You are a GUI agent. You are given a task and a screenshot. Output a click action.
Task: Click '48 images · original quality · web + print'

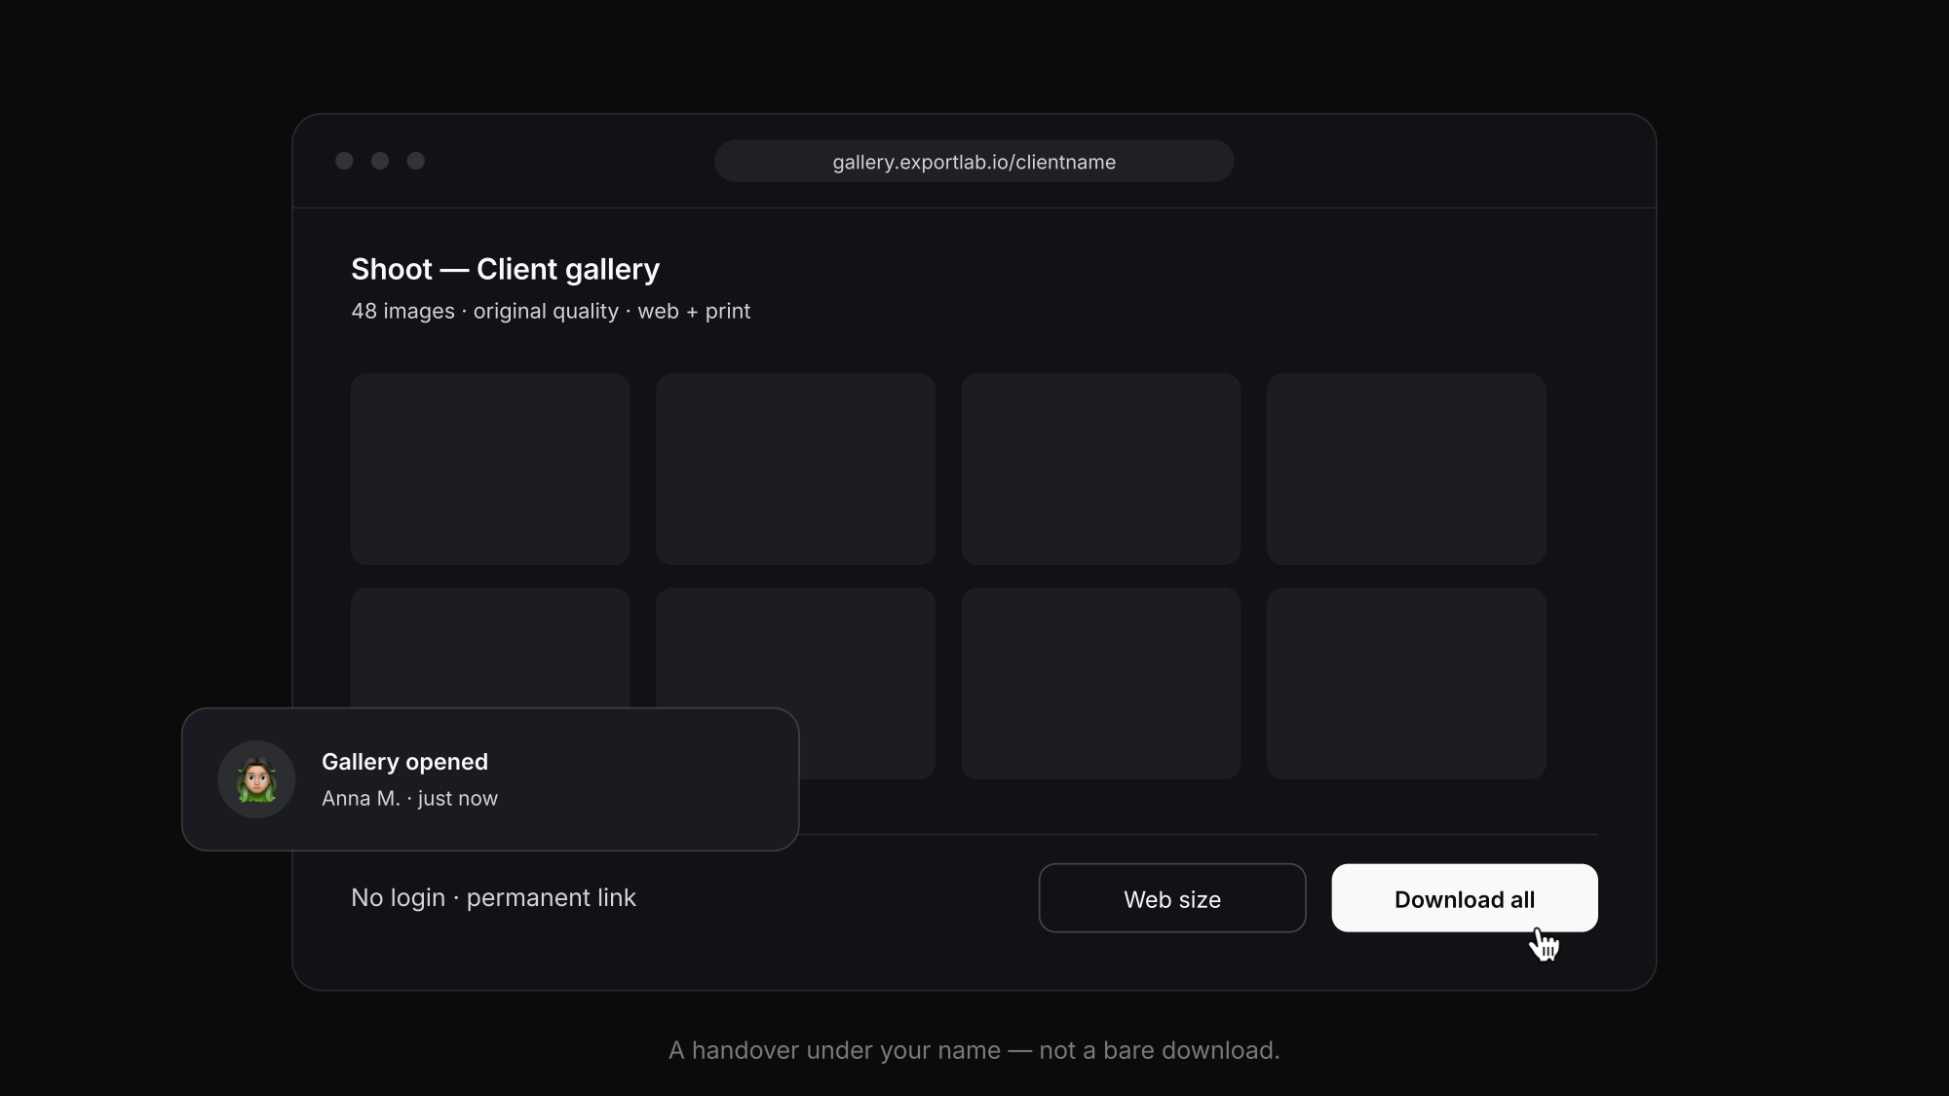coord(551,312)
